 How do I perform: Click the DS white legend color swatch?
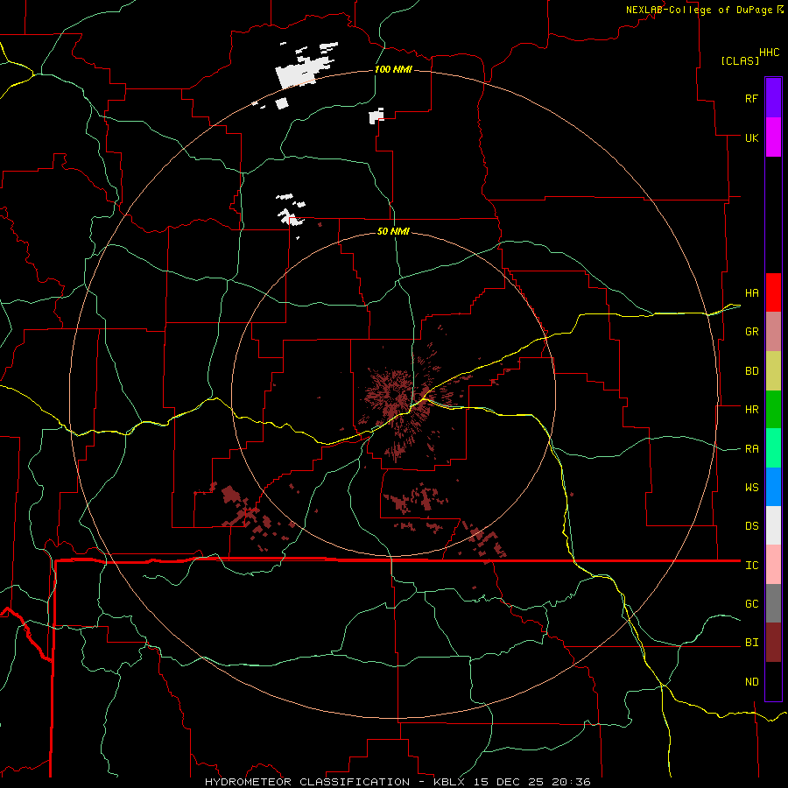[x=773, y=525]
